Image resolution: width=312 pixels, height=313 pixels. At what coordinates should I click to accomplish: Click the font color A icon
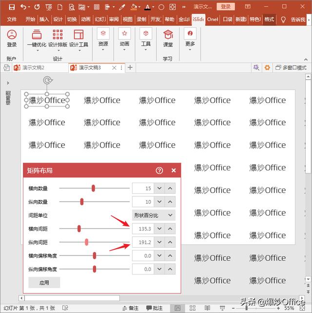(147, 7)
